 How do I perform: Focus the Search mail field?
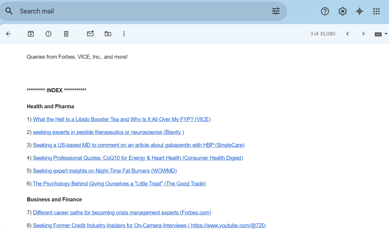[x=143, y=11]
